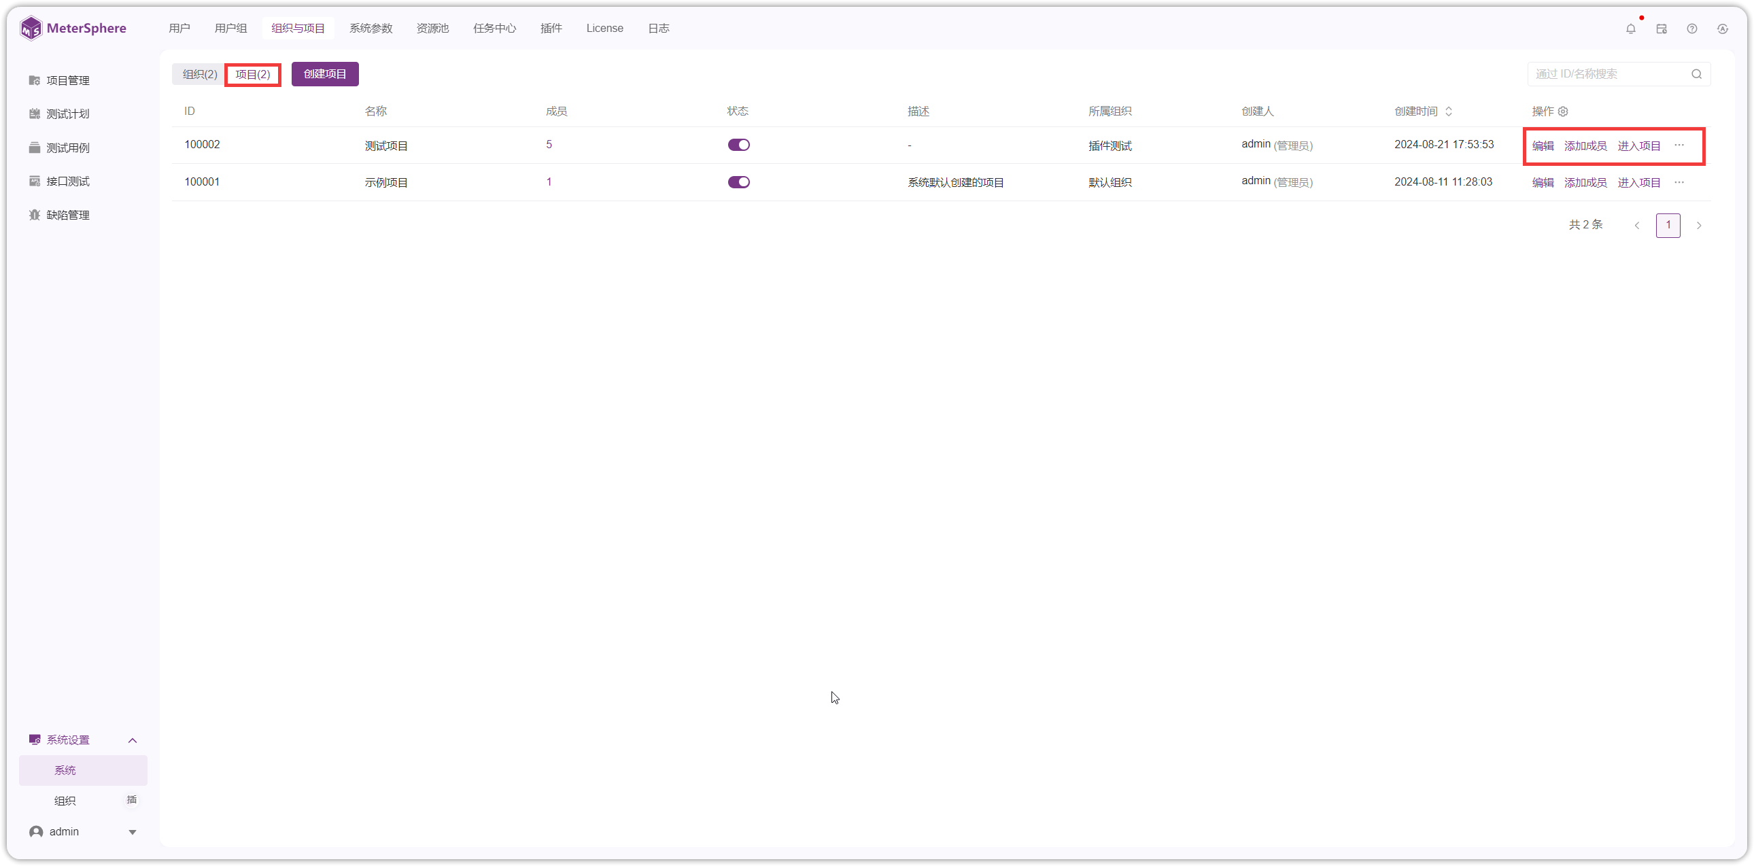Focus the ID/名称 search field
1754x866 pixels.
tap(1610, 74)
